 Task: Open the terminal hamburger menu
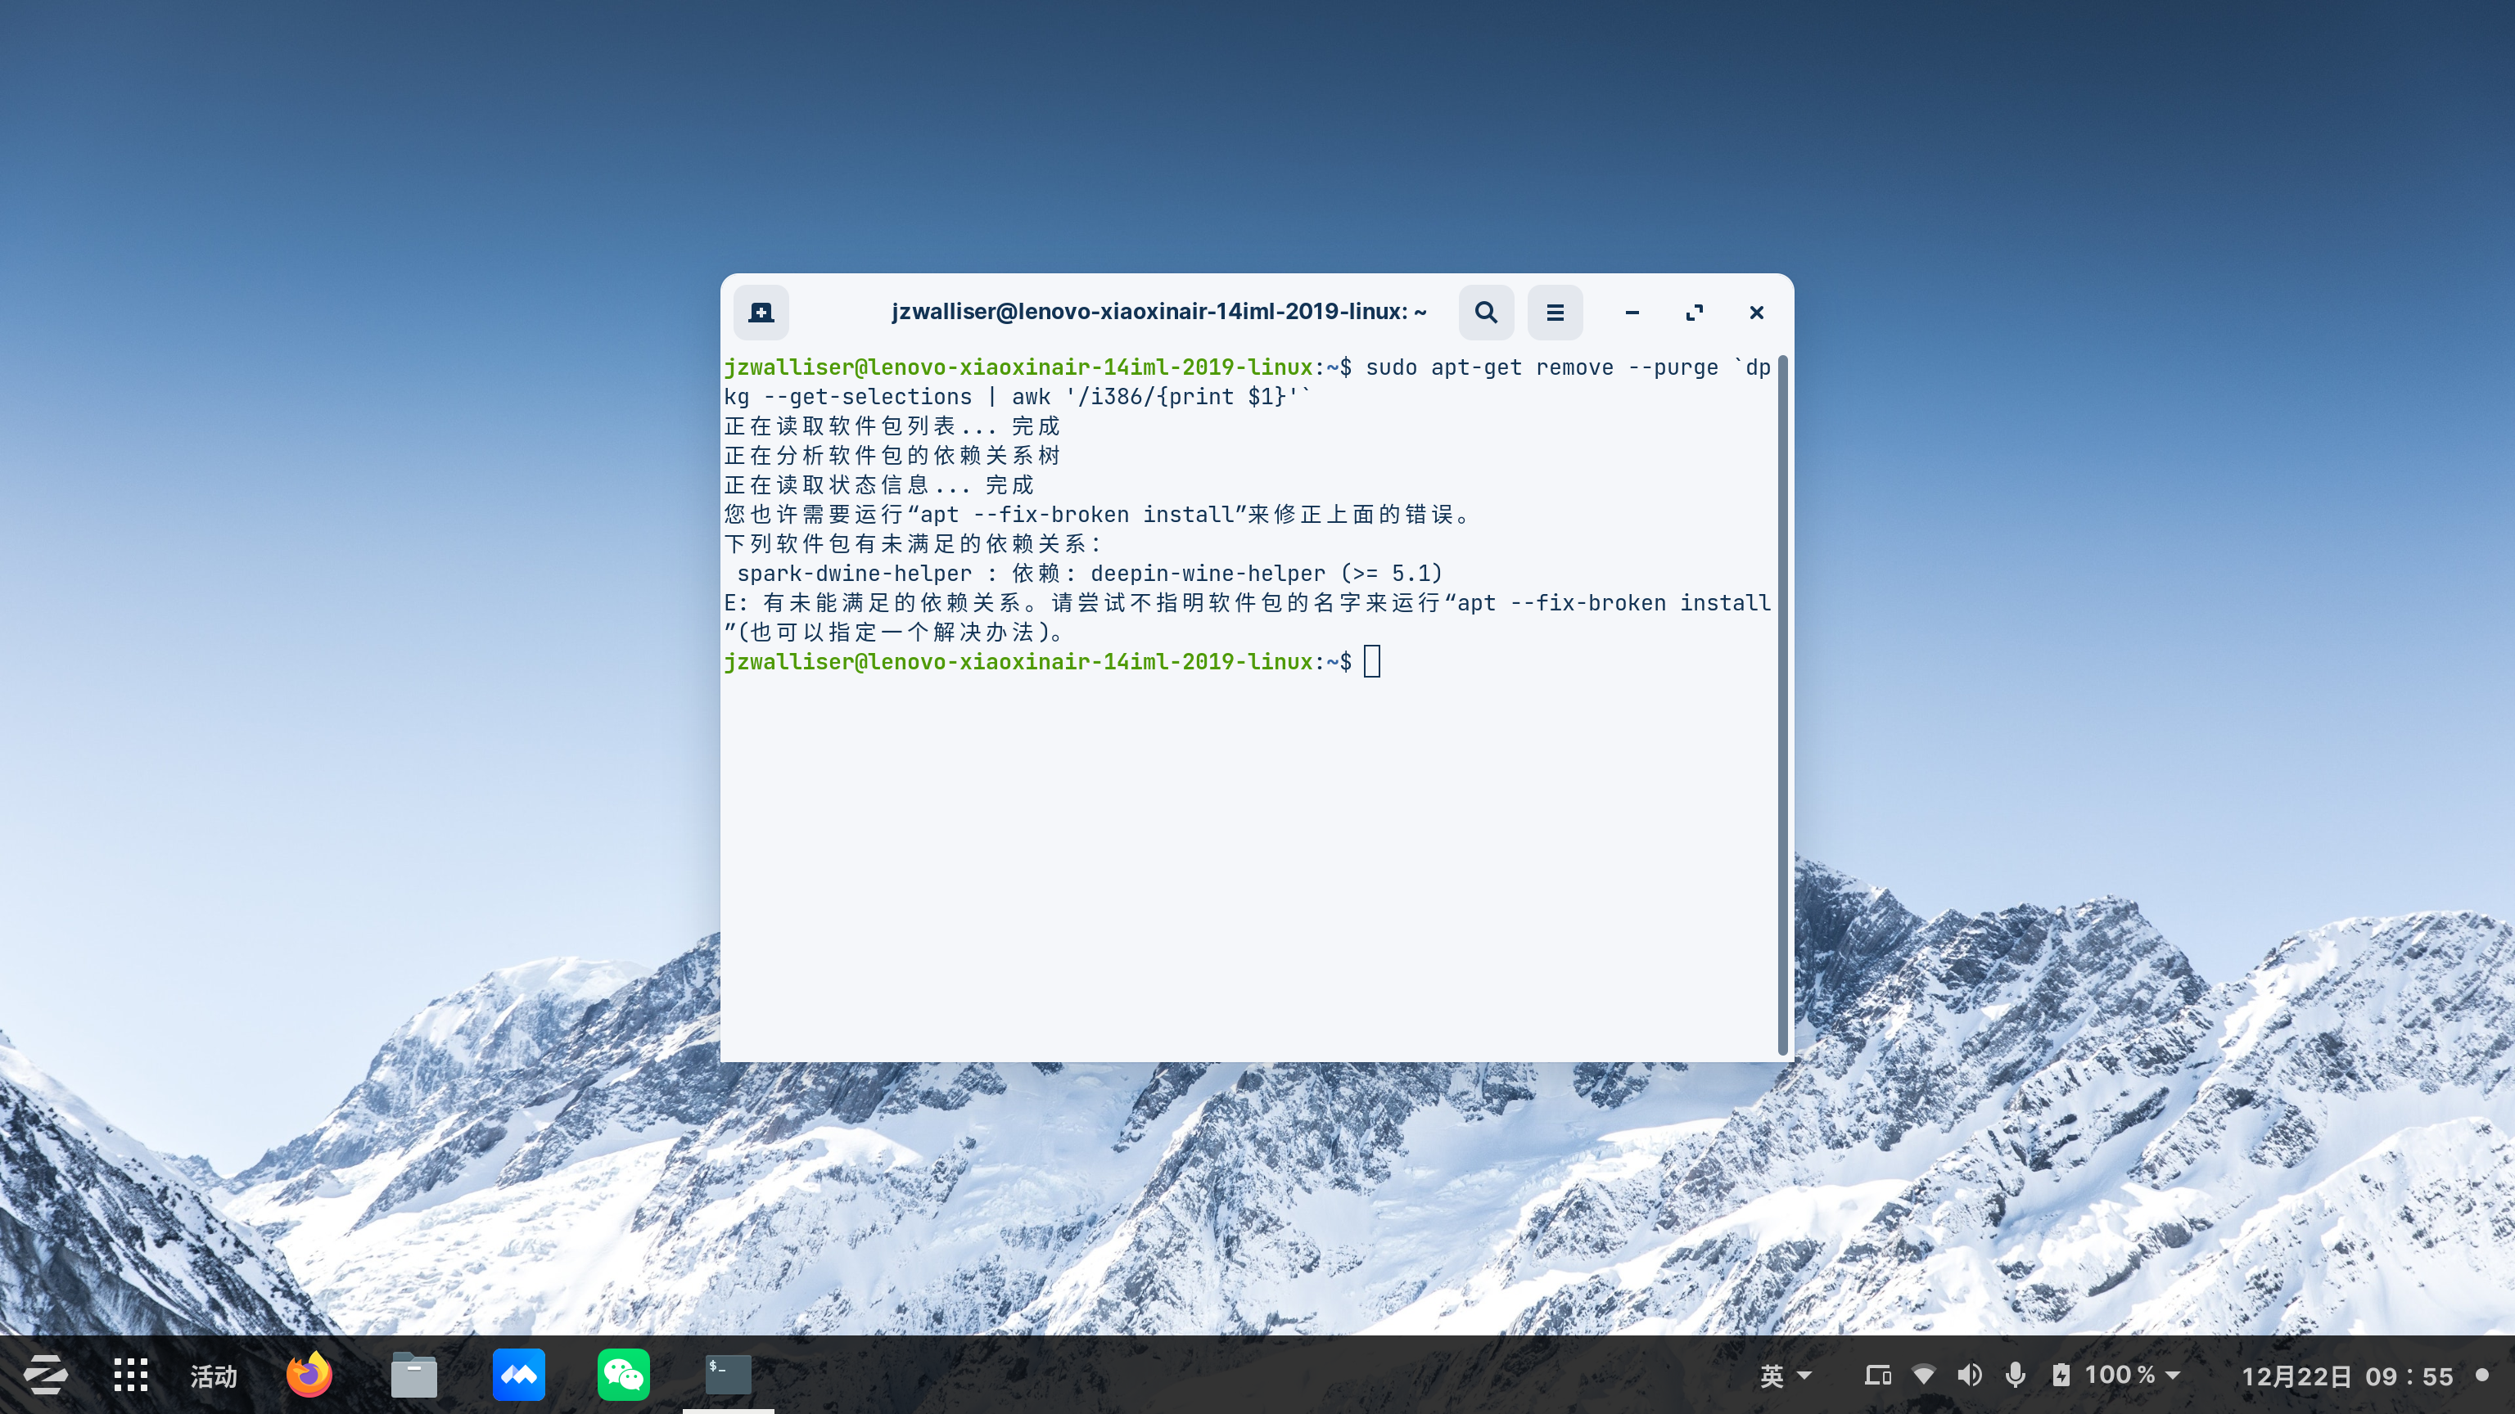pos(1555,313)
